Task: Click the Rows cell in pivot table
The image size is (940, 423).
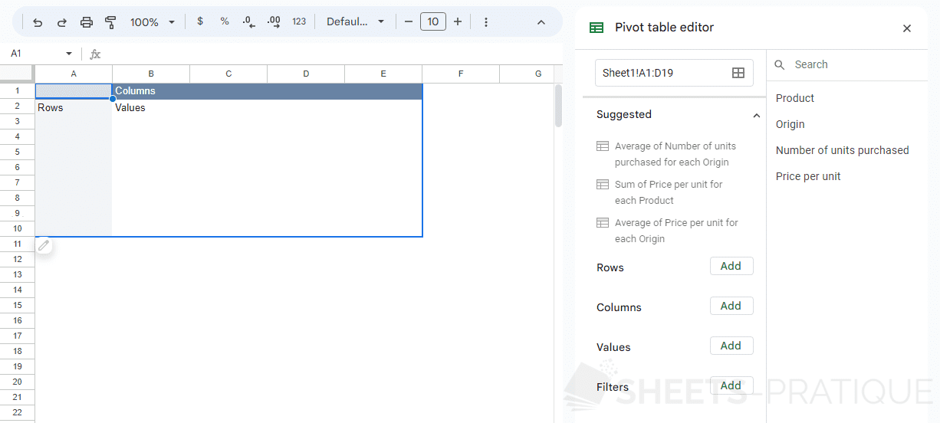Action: tap(74, 108)
